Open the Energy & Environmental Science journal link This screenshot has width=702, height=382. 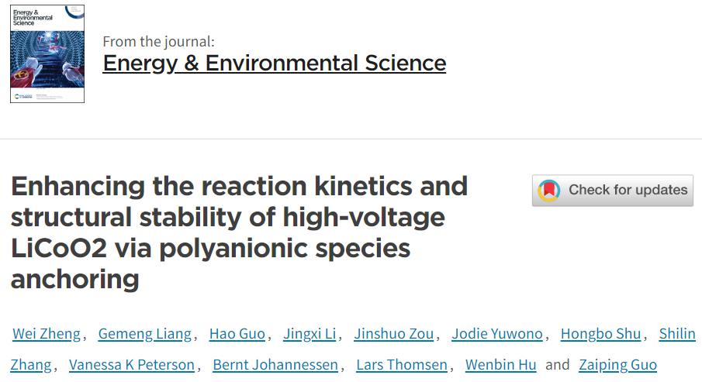tap(275, 63)
